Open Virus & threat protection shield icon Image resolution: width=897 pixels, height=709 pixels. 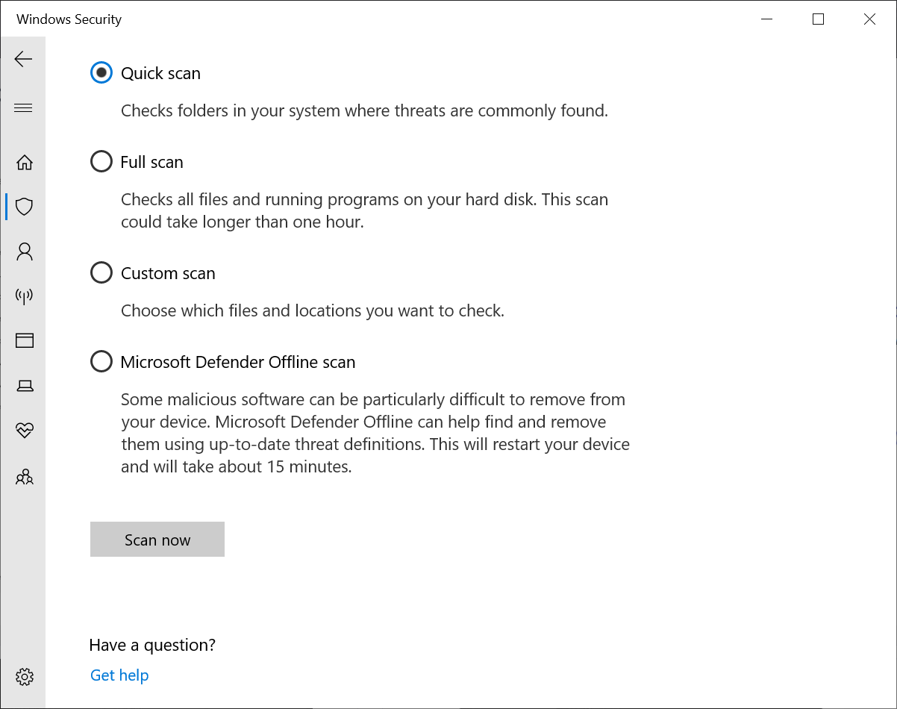(x=25, y=207)
